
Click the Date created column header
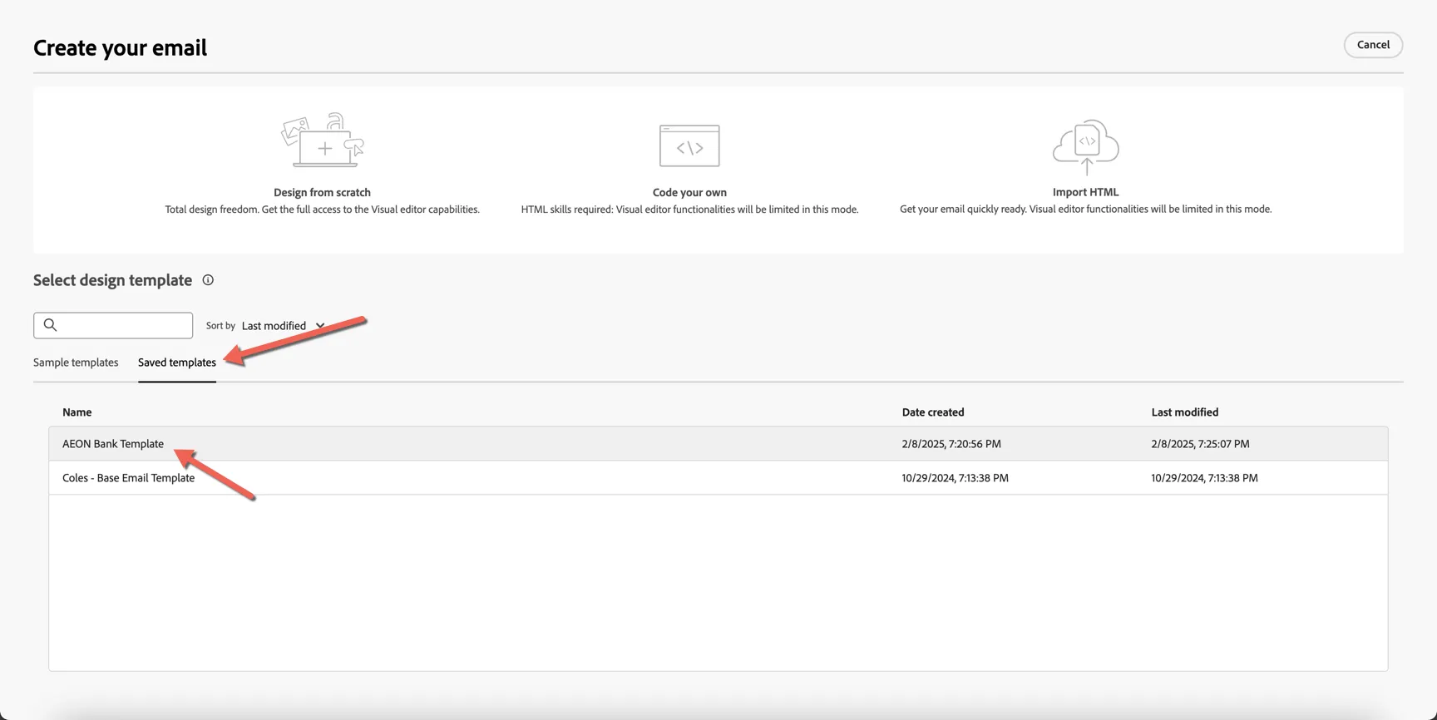[x=933, y=412]
